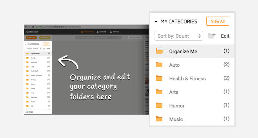
Task: Click the (2) count beside Auto
Action: tap(227, 64)
